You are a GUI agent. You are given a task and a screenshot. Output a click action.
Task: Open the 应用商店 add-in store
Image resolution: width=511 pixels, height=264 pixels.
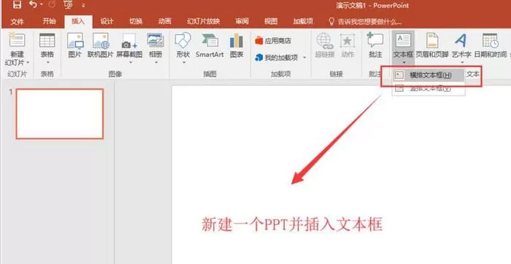tap(273, 41)
